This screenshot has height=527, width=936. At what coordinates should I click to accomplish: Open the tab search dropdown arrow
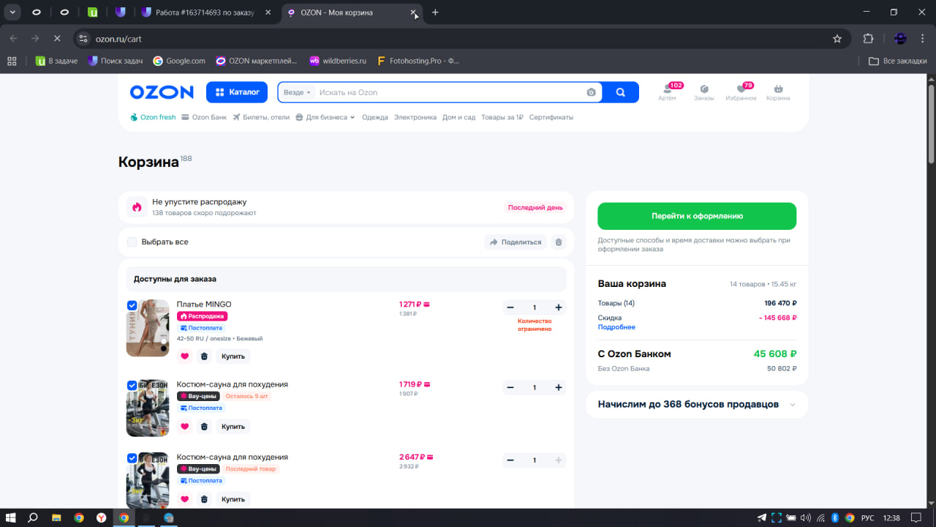pos(12,12)
